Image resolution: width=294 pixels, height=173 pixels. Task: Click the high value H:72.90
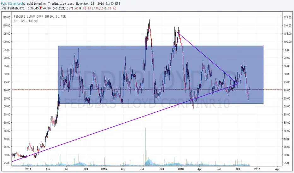pyautogui.click(x=85, y=8)
